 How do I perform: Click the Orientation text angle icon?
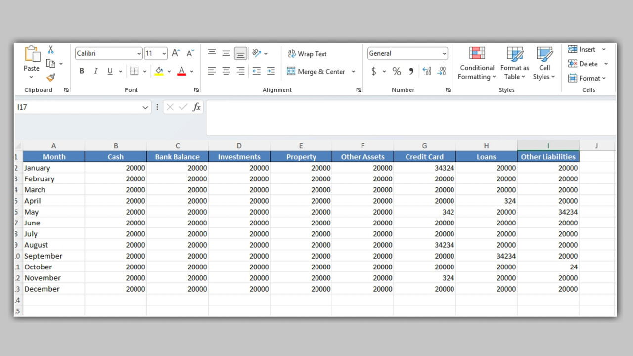(257, 53)
